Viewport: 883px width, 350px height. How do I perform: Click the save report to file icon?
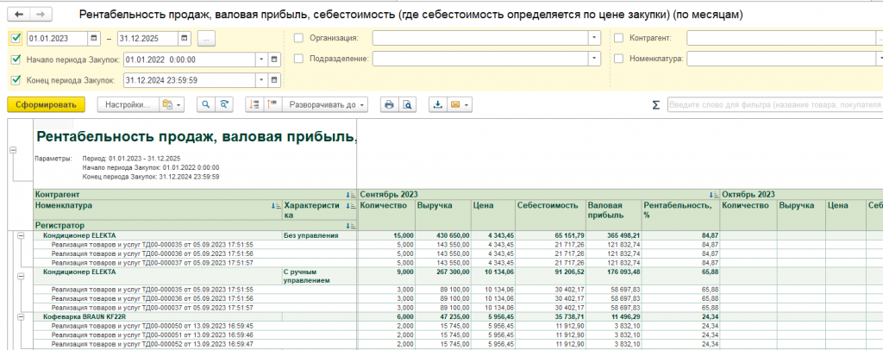tap(438, 104)
